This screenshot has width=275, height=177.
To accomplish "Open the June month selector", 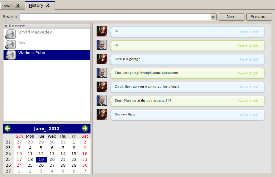I will tap(40, 129).
